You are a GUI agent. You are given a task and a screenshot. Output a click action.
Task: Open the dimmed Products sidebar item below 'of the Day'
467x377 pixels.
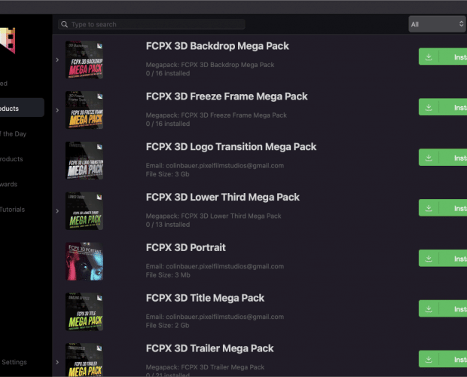click(11, 159)
